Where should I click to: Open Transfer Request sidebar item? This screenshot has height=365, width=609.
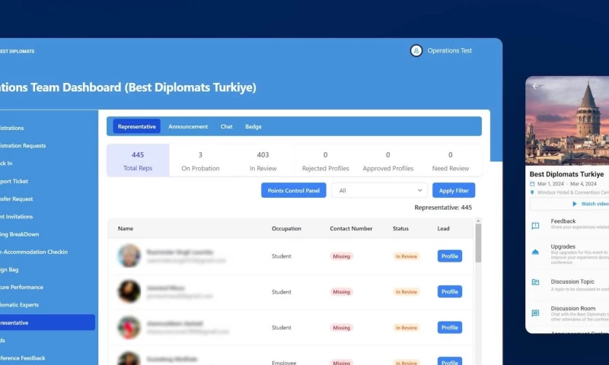click(x=16, y=199)
